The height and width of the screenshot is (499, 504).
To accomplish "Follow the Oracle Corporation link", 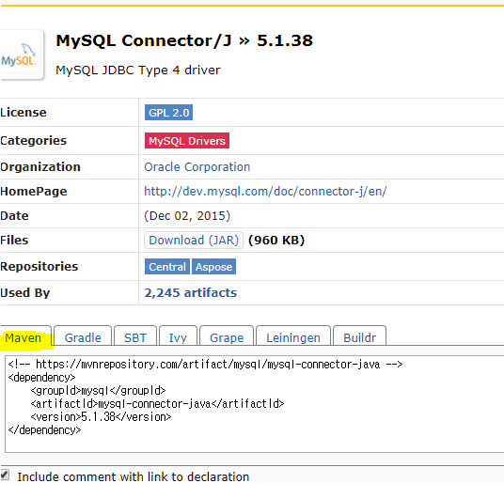I will (x=197, y=167).
